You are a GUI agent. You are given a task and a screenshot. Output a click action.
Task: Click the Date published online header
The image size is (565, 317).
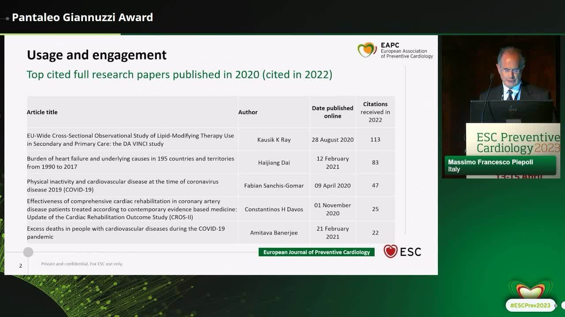pyautogui.click(x=332, y=112)
